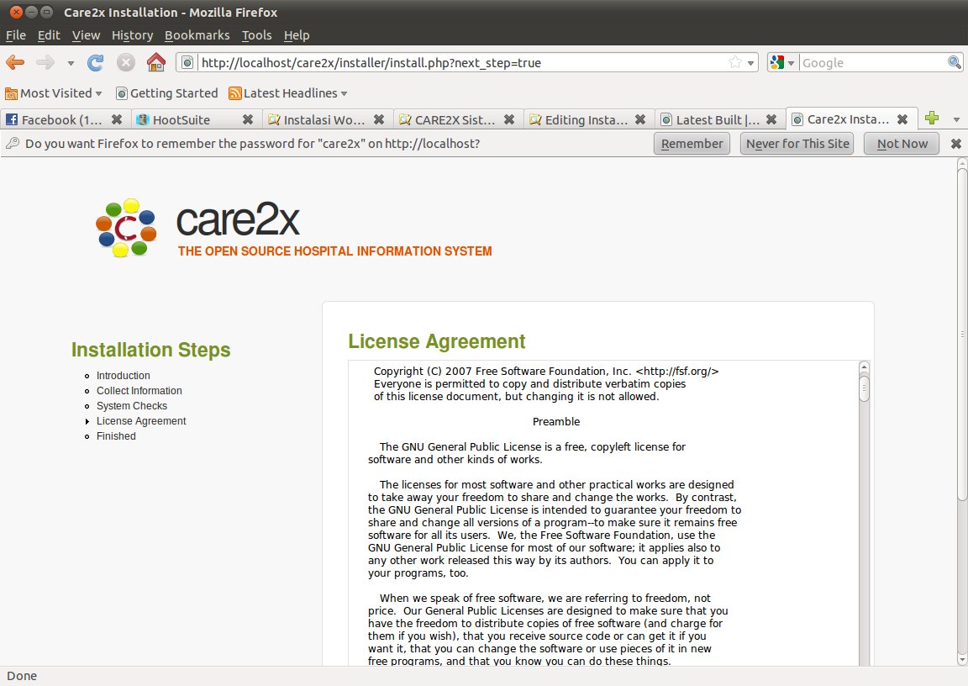968x686 pixels.
Task: Close the CARE2X Sist... tab
Action: (x=509, y=119)
